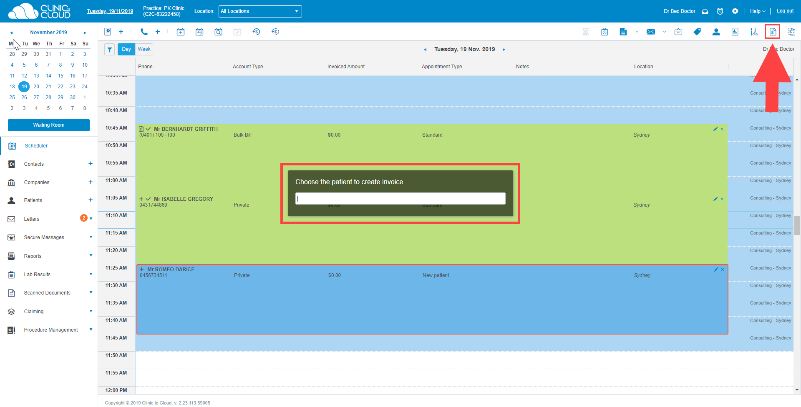
Task: Click the plus icon beside the patient card icon
Action: [x=121, y=32]
